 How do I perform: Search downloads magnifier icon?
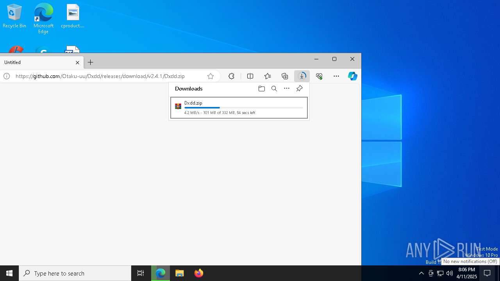click(274, 89)
